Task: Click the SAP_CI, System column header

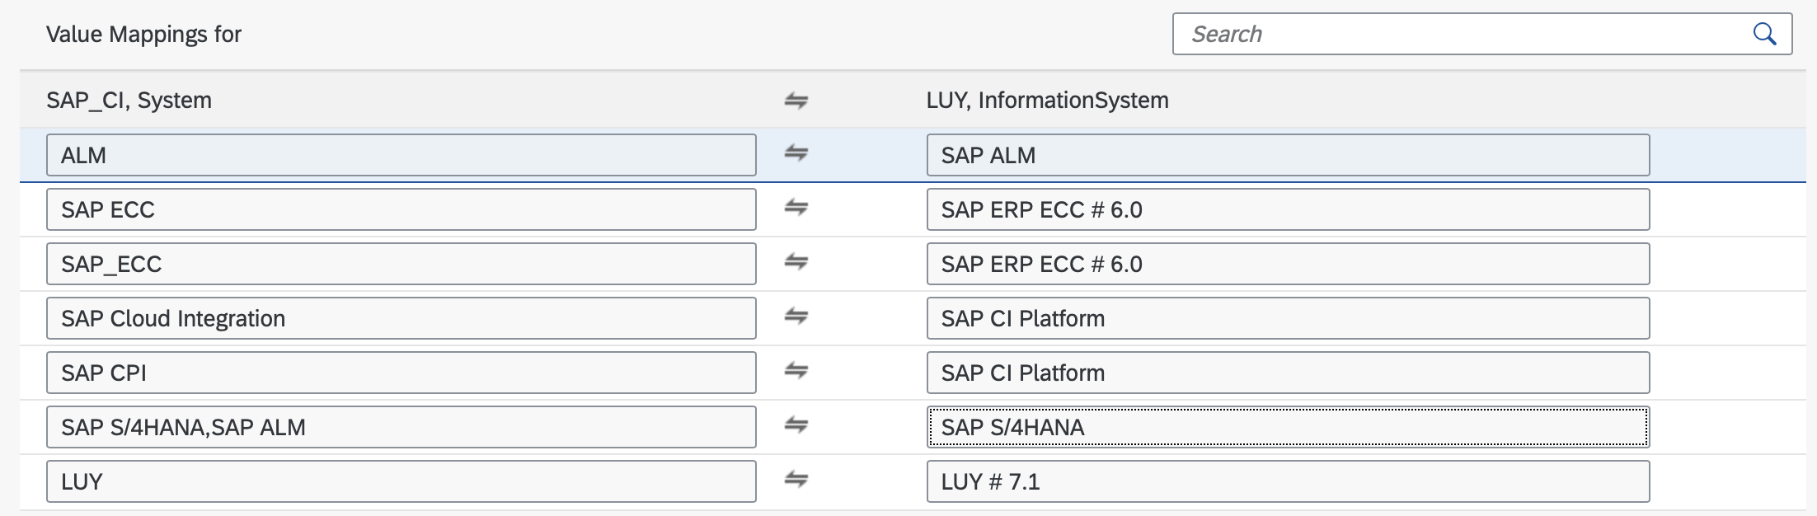Action: (129, 101)
